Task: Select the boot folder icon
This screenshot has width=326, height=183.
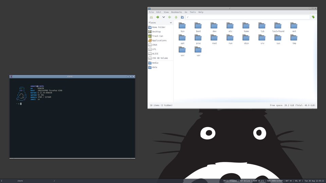Action: point(198,25)
